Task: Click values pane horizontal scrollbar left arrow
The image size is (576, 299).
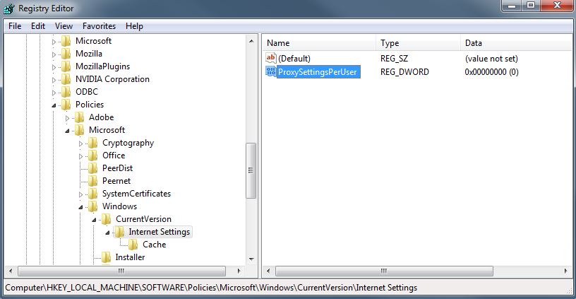Action: coord(268,271)
